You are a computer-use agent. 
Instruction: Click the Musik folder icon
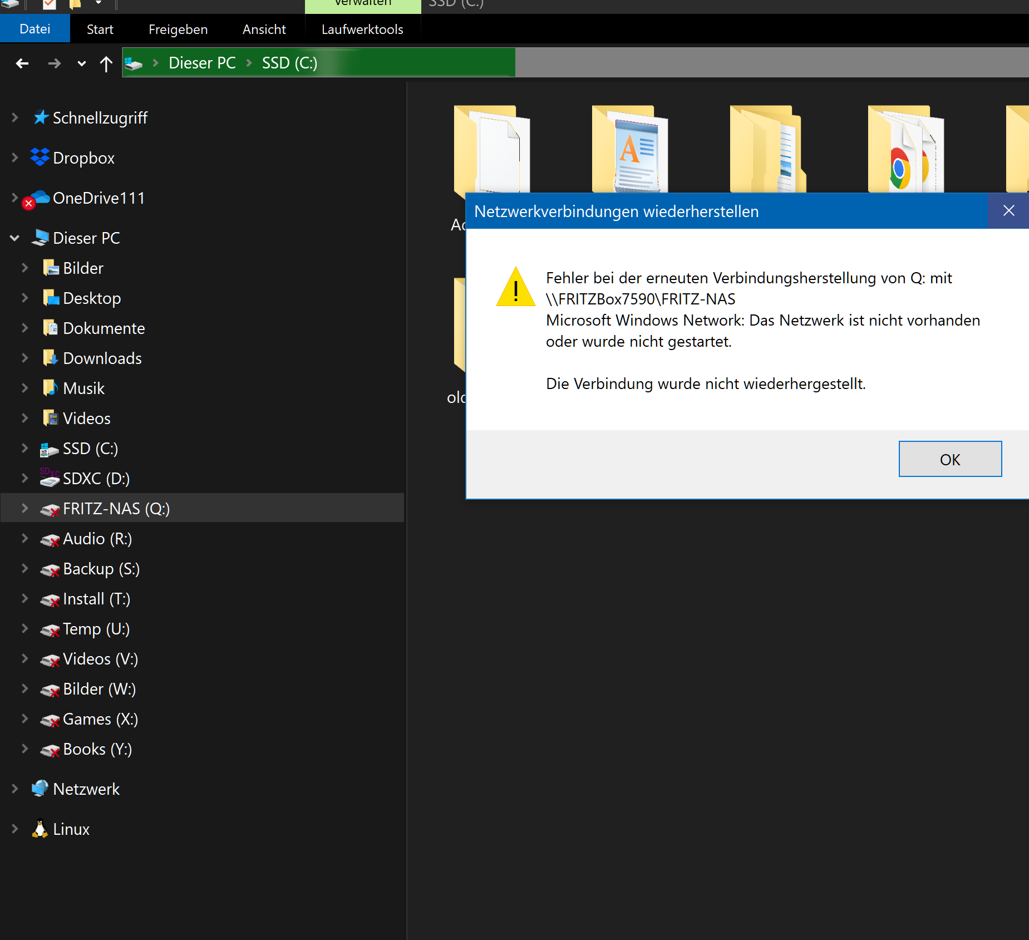pyautogui.click(x=51, y=388)
